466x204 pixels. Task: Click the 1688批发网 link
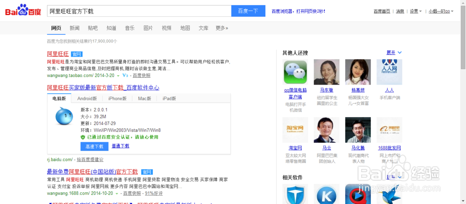coord(389,148)
